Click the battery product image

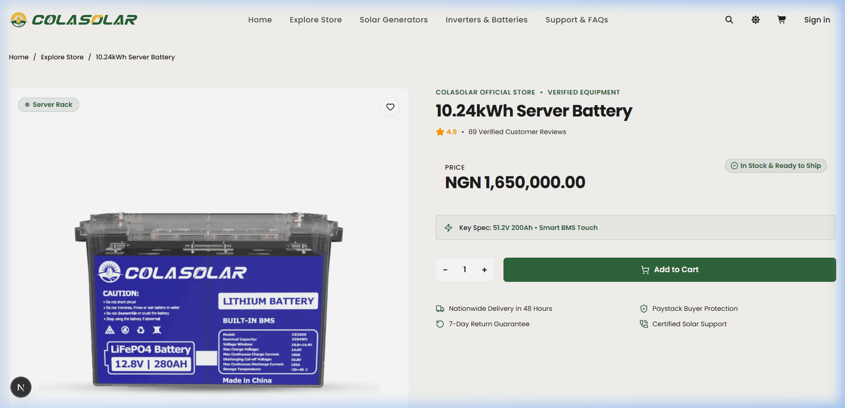pos(209,300)
